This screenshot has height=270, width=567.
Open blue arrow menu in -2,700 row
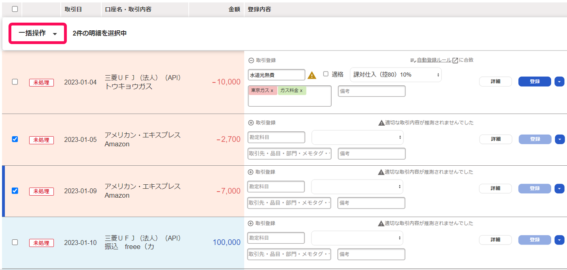pos(559,139)
